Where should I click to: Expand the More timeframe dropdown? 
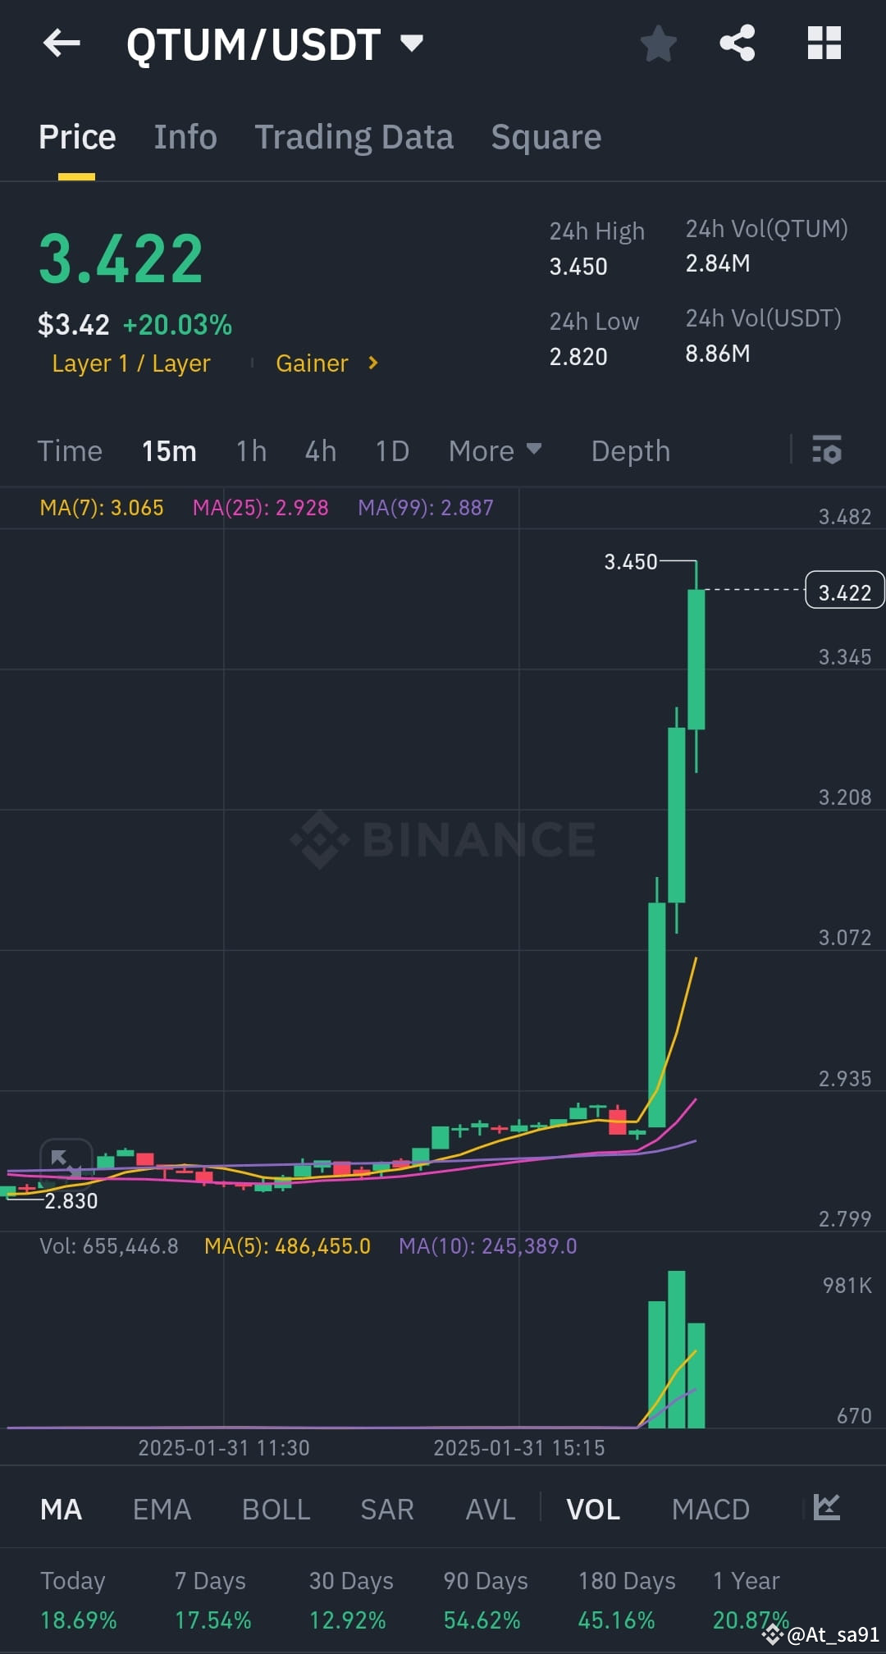[x=495, y=450]
